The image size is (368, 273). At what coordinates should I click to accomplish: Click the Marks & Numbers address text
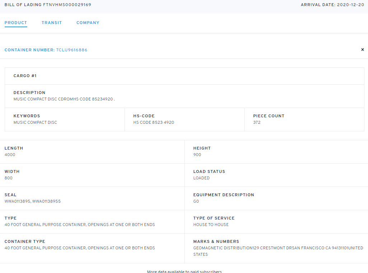point(278,248)
